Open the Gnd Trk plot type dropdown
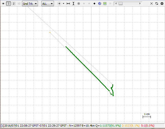Viewport: 165px width, 129px height. [x=30, y=4]
